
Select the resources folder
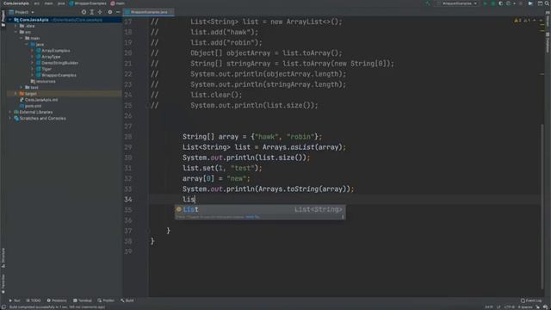point(43,81)
